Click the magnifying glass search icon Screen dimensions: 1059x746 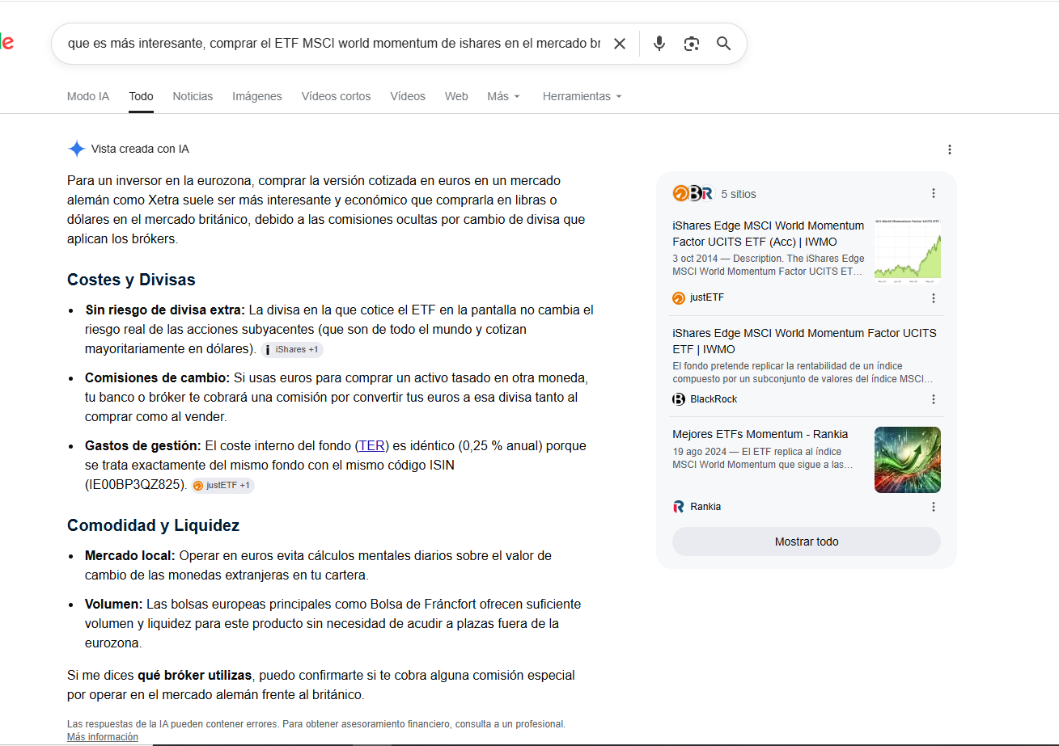point(724,44)
